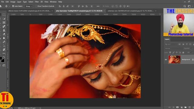Align top edges in the options bar
Image resolution: width=194 pixels, height=109 pixels.
pos(79,6)
